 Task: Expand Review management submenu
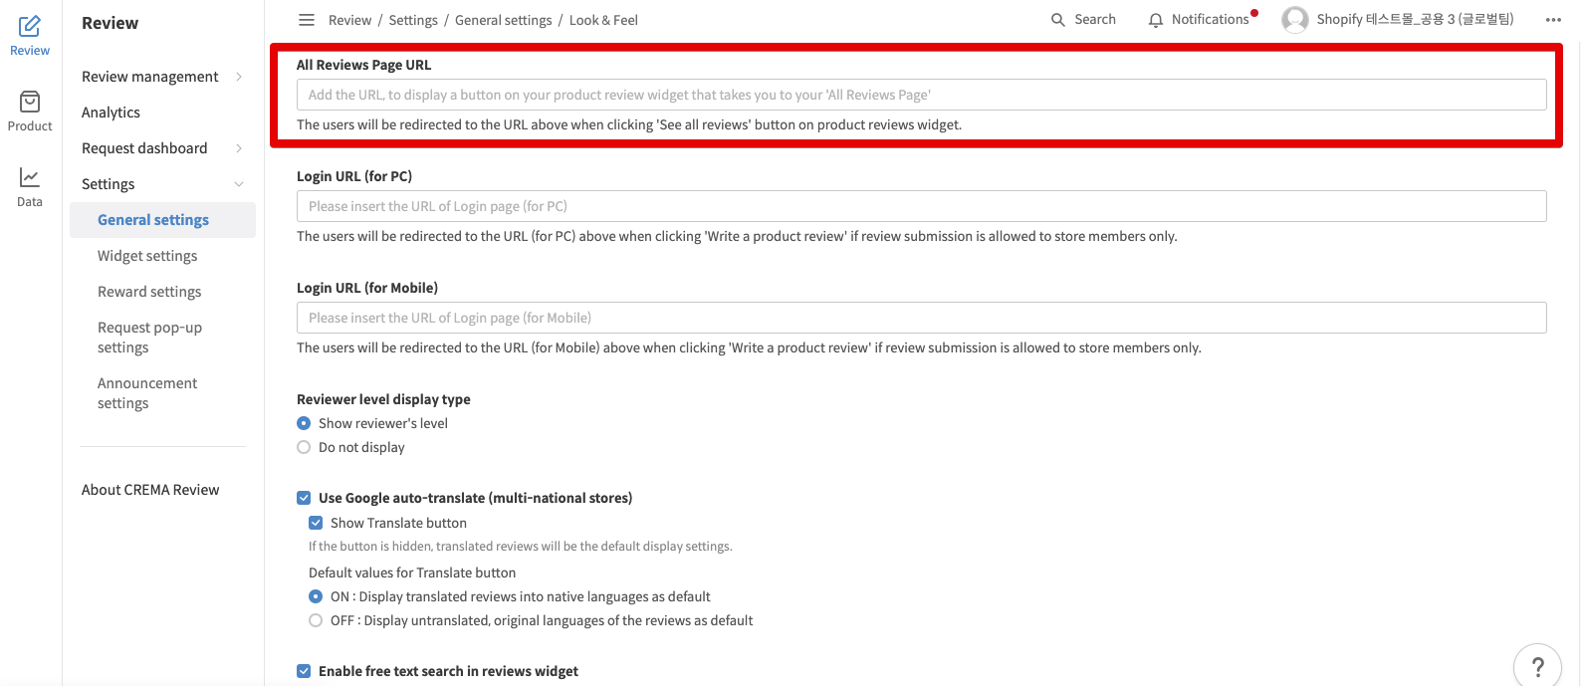click(x=239, y=77)
